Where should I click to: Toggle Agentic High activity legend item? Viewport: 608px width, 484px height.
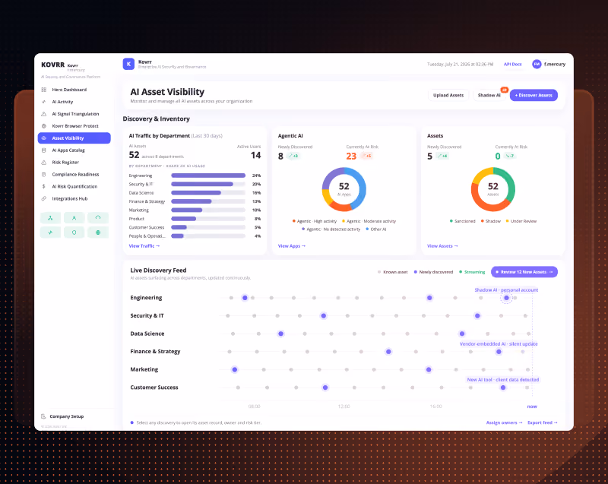point(315,221)
